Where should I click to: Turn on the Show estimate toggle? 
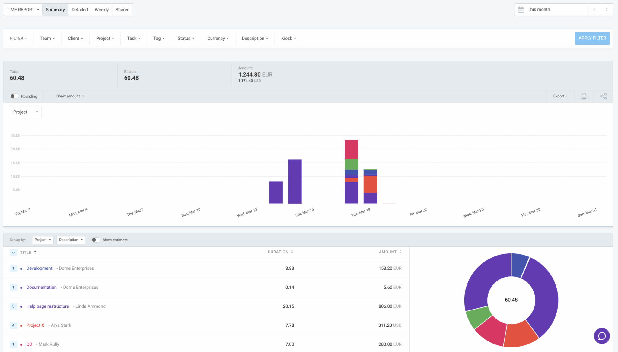[96, 240]
